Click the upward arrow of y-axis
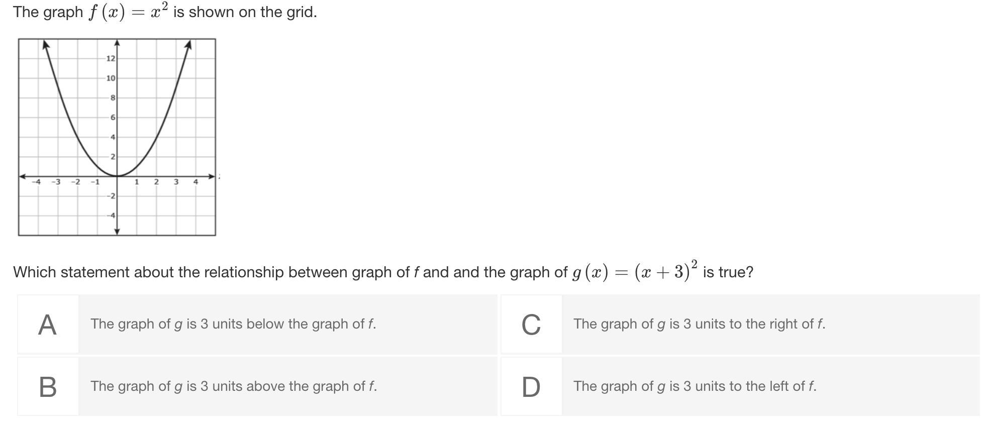The height and width of the screenshot is (428, 998). point(117,42)
